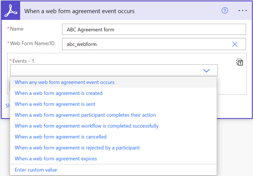The image size is (253, 176).
Task: Collapse the Events dropdown using the chevron arrow
Action: (x=206, y=70)
